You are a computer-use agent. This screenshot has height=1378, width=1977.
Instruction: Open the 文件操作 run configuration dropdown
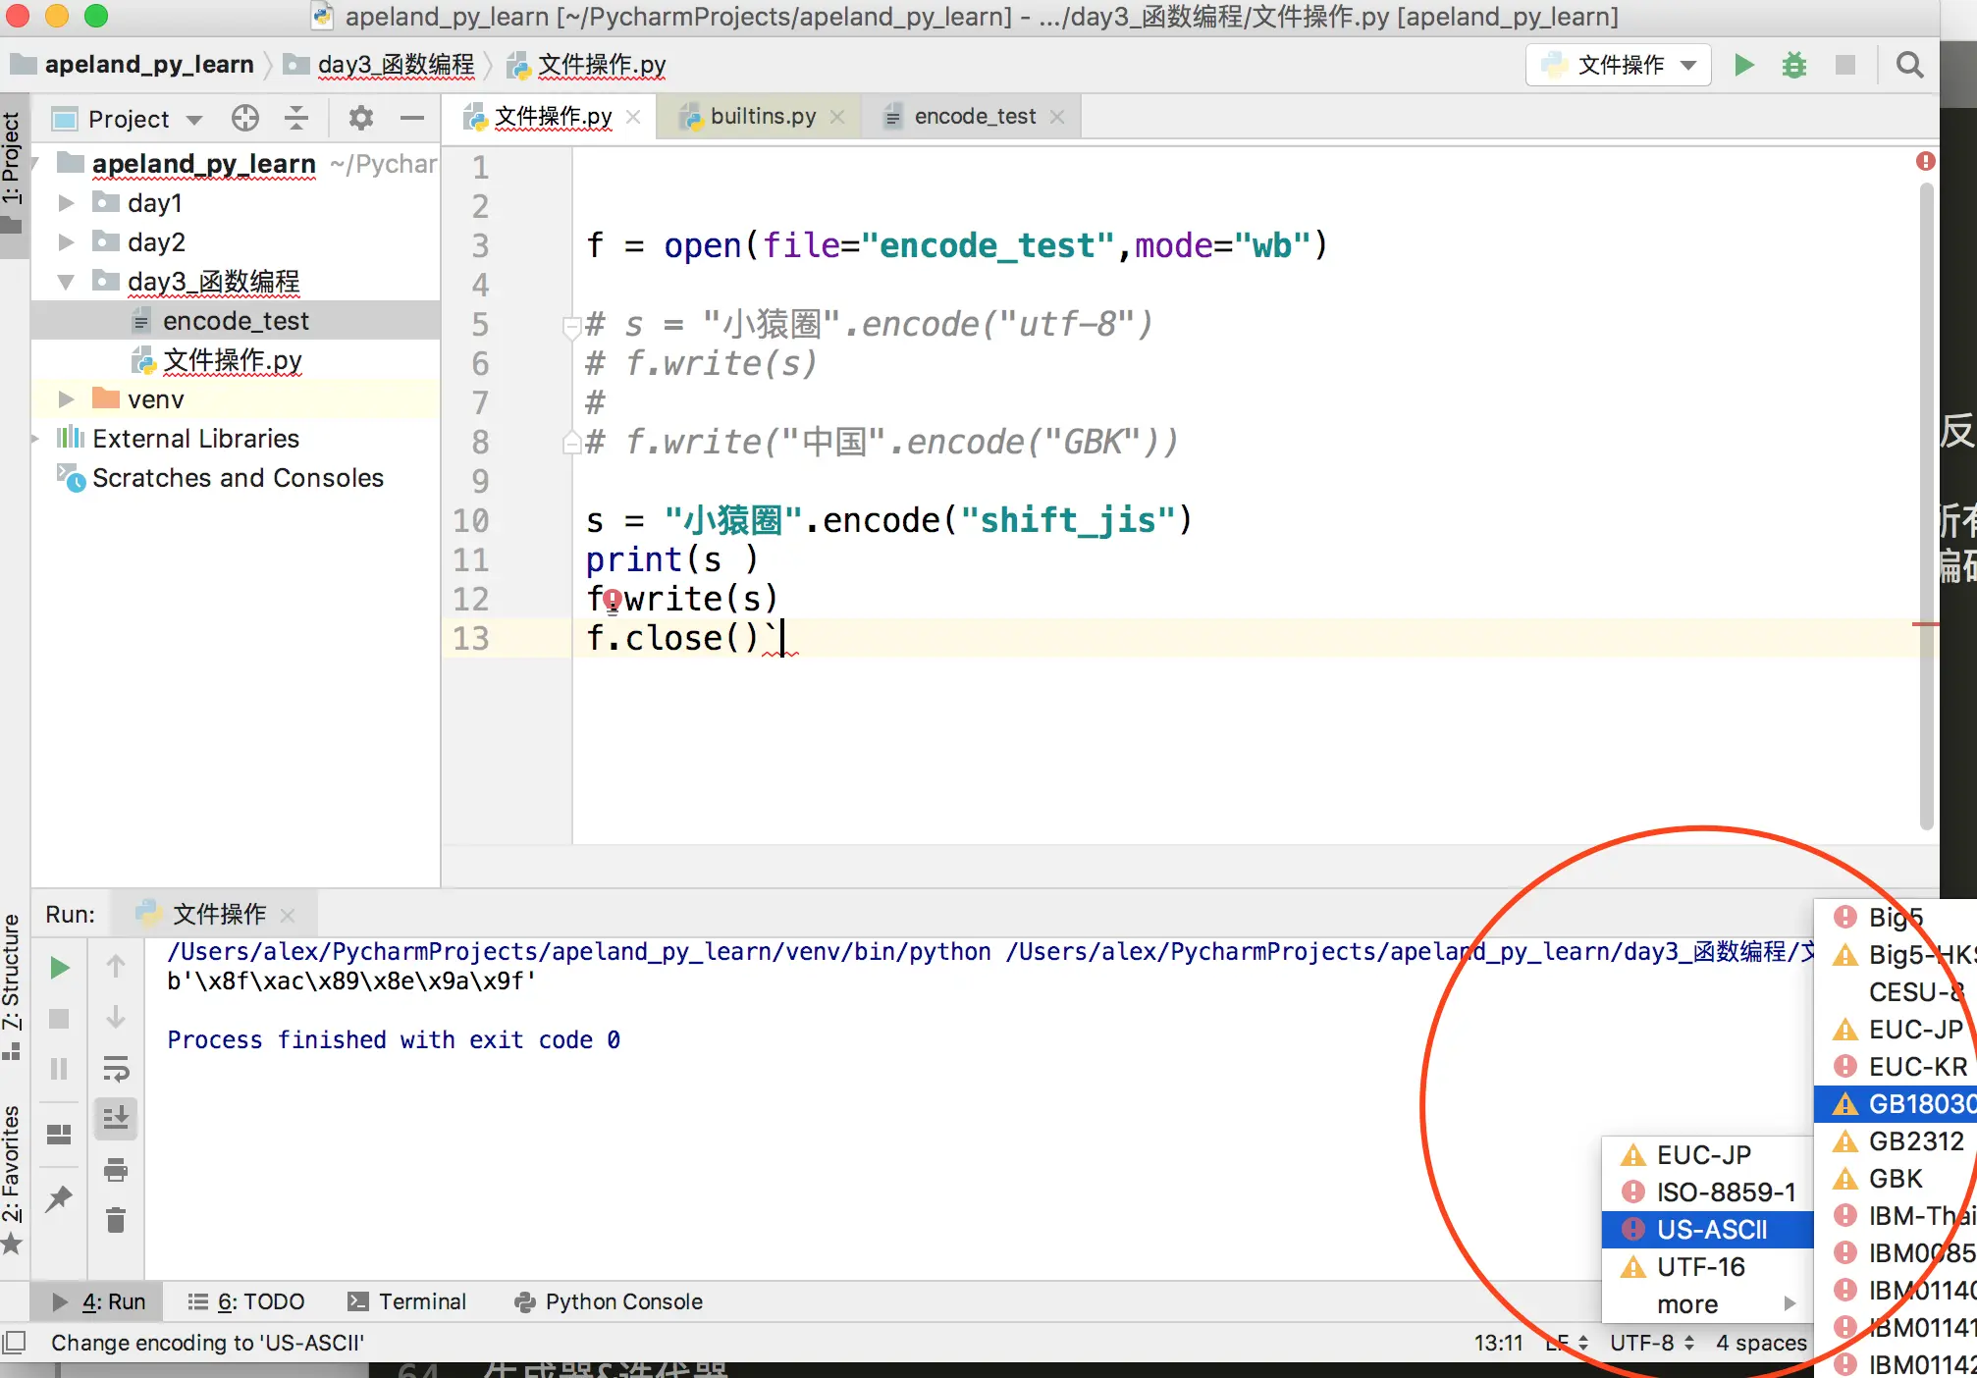click(x=1619, y=65)
